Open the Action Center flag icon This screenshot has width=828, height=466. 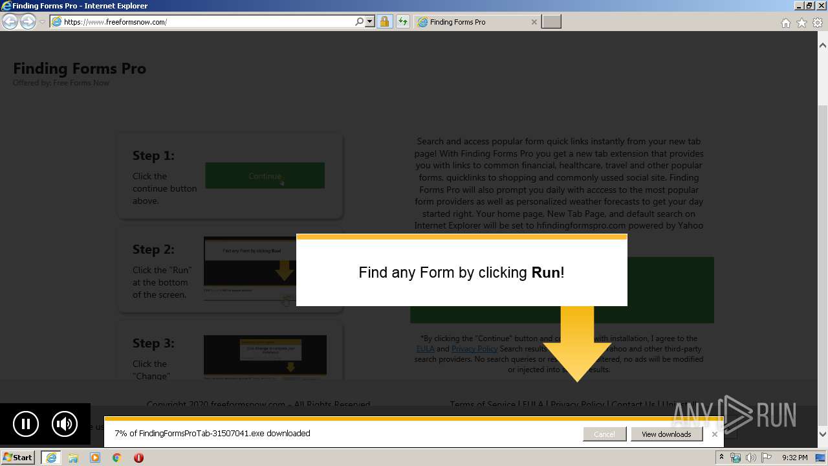pyautogui.click(x=765, y=458)
